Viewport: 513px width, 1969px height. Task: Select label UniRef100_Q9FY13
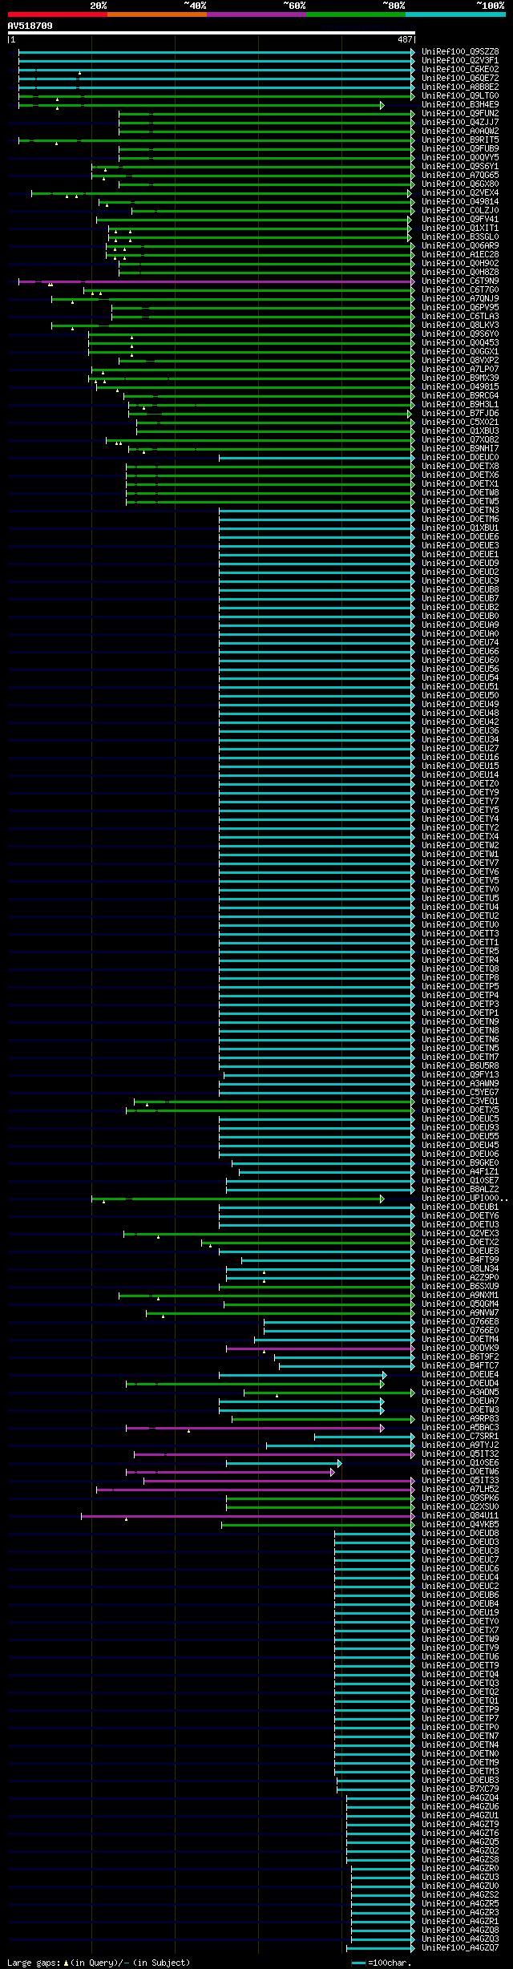pyautogui.click(x=460, y=1075)
